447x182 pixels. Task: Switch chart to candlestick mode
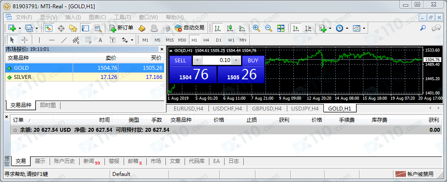pyautogui.click(x=229, y=28)
